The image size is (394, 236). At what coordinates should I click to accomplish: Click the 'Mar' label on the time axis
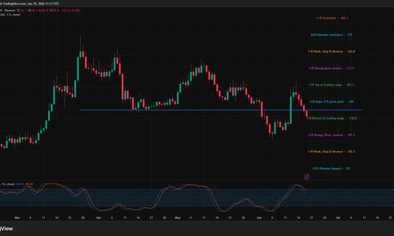pyautogui.click(x=17, y=218)
